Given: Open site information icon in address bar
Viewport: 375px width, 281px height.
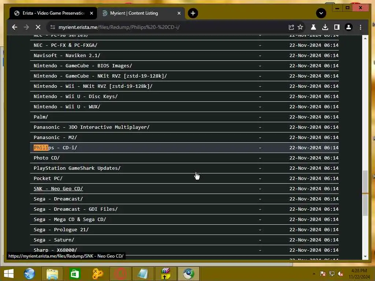Looking at the screenshot, I should pos(53,27).
